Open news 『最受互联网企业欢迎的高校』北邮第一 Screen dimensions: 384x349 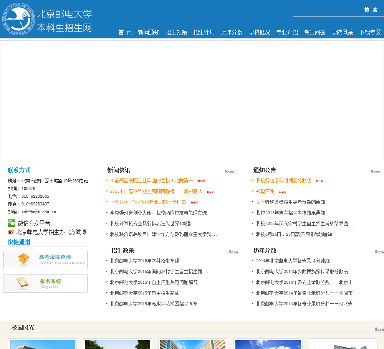coord(151,180)
